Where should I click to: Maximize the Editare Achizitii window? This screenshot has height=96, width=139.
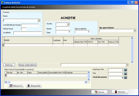133,3
